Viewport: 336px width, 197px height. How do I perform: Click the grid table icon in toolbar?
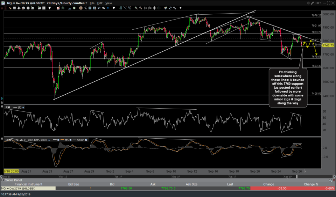coord(14,8)
